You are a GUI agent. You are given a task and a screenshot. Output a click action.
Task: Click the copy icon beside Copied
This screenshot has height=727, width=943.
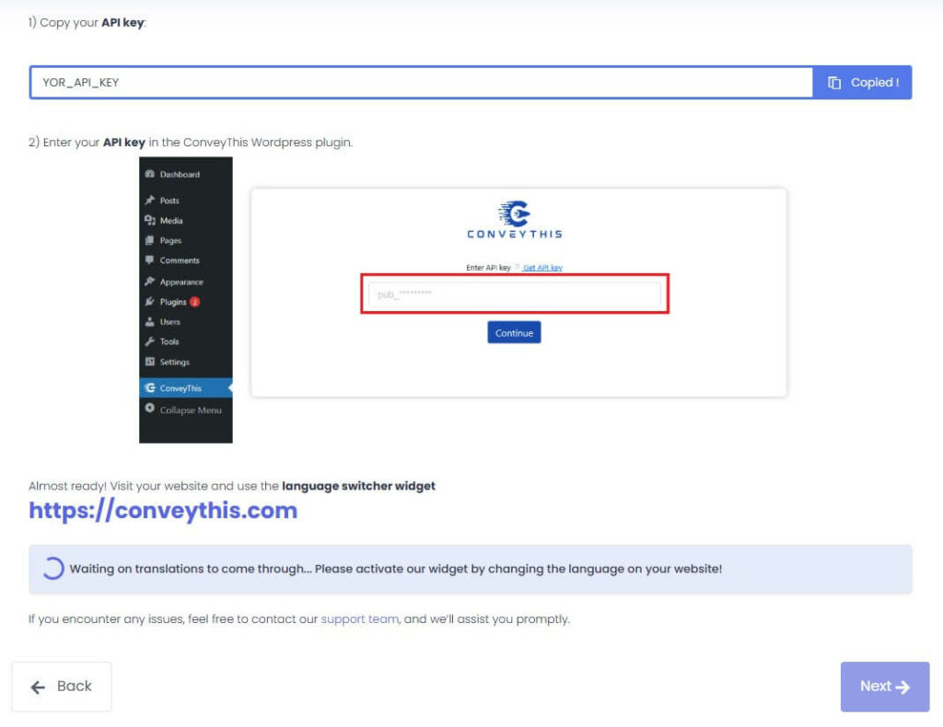834,83
